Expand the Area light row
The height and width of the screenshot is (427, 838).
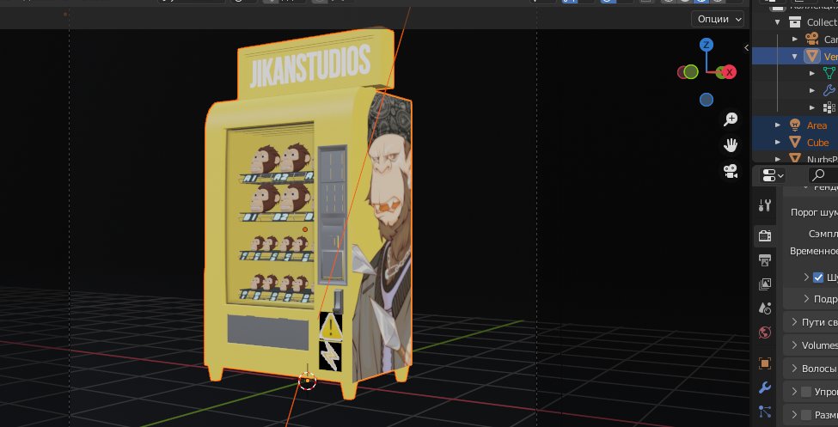(778, 125)
